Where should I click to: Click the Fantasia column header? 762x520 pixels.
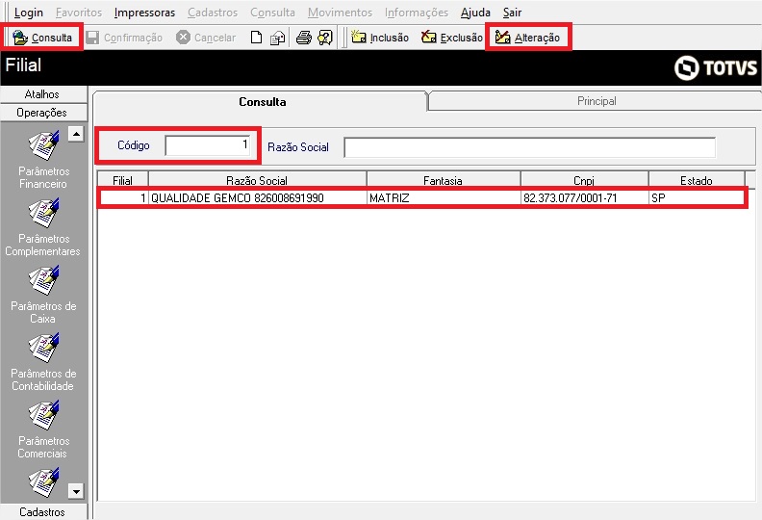click(x=443, y=180)
